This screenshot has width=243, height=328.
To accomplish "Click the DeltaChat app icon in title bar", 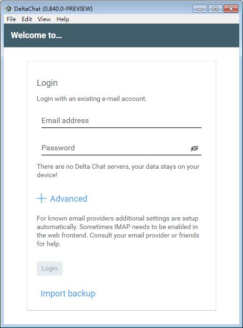I will click(x=8, y=9).
